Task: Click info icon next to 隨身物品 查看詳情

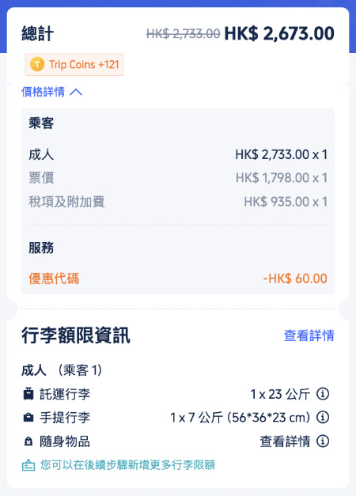Action: 323,441
